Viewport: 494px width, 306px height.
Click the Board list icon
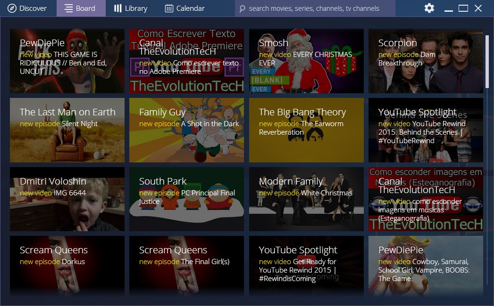coord(68,8)
